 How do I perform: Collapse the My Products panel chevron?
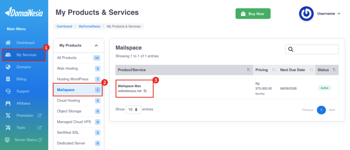[96, 45]
